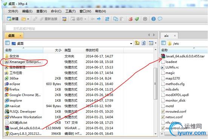Select the navicat shortcut
Viewport: 208px width, 139px height.
pos(12,106)
